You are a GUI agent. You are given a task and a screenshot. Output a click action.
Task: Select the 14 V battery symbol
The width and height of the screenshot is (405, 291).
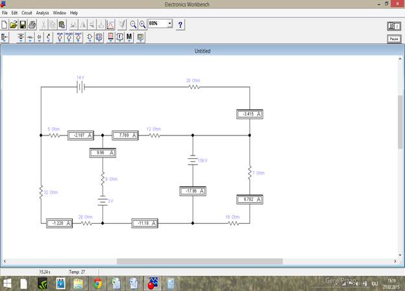tap(81, 87)
